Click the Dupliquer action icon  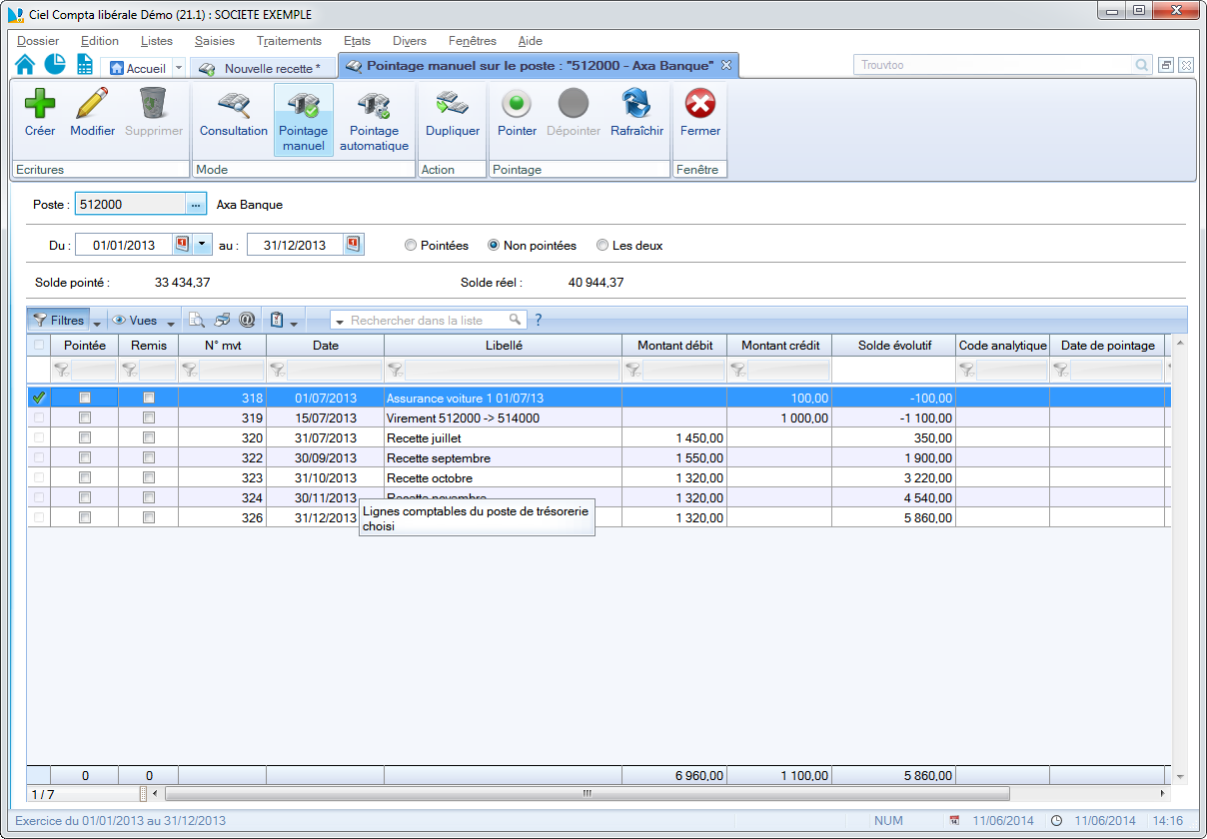[452, 104]
